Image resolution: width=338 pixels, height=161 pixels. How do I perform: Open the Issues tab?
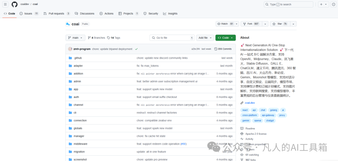click(29, 13)
